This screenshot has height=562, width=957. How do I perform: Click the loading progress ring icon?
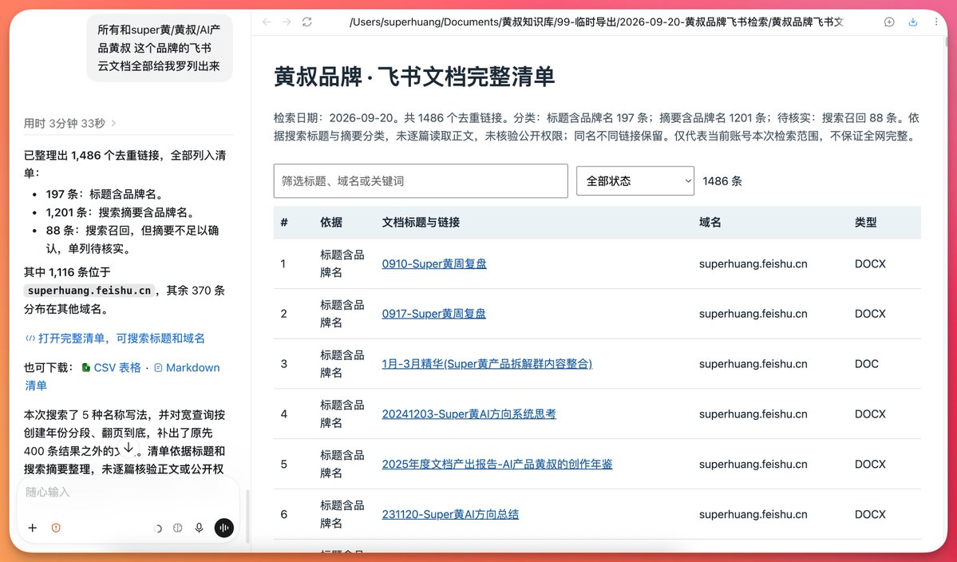pos(157,528)
